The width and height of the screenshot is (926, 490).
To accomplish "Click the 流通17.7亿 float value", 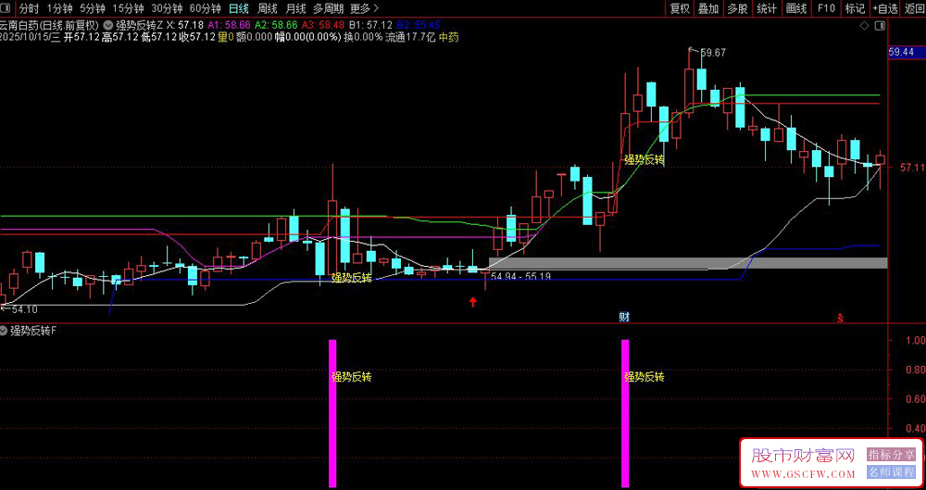I will coord(410,37).
